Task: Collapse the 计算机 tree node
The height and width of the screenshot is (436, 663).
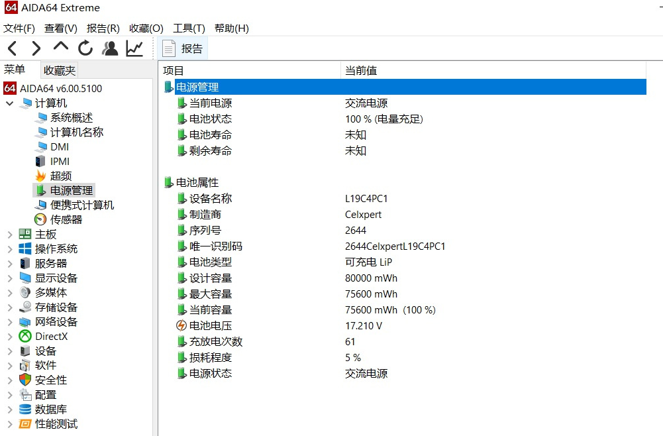Action: point(9,103)
